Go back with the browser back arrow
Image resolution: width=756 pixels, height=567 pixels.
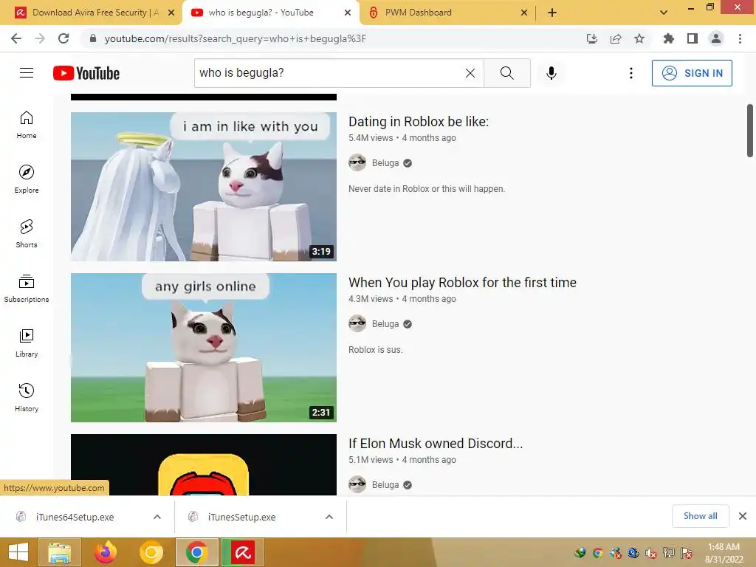[x=16, y=38]
